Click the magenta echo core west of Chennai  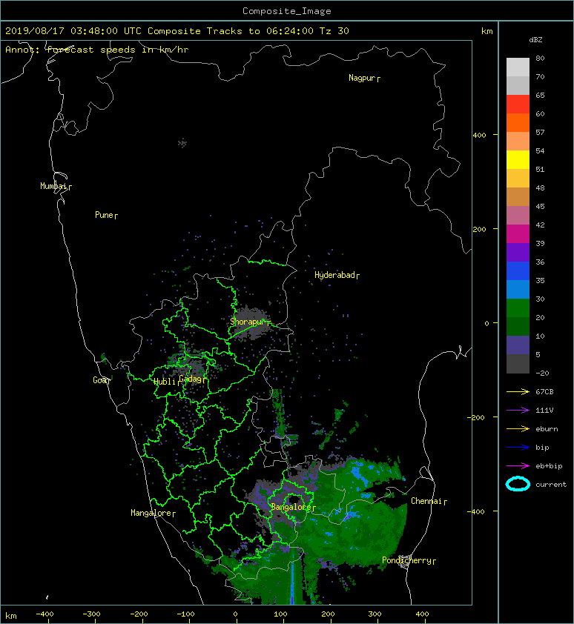click(348, 516)
